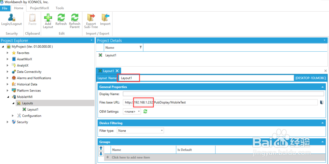Click the Display Name input field
The width and height of the screenshot is (329, 164).
[223, 94]
